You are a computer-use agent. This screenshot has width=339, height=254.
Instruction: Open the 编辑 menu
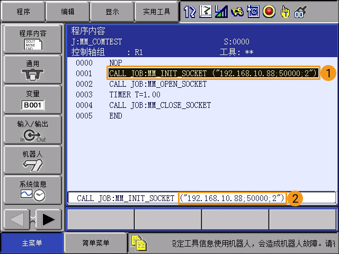(x=67, y=12)
